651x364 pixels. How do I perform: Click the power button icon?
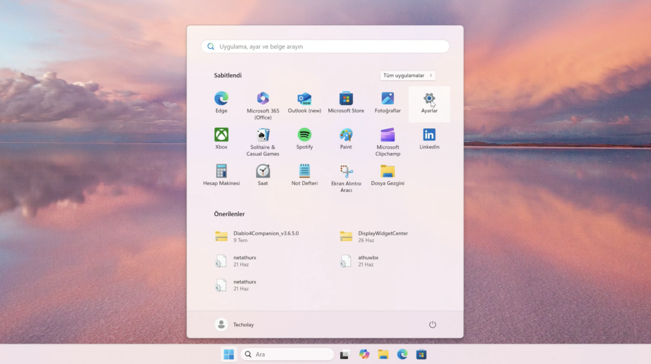coord(432,324)
